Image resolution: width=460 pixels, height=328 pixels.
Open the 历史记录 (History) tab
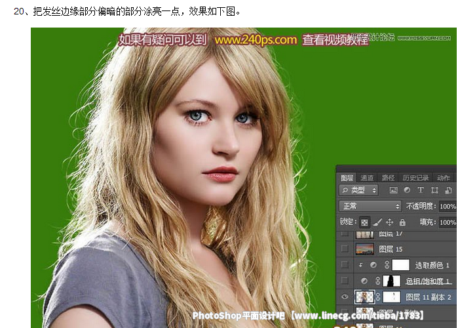[x=415, y=178]
